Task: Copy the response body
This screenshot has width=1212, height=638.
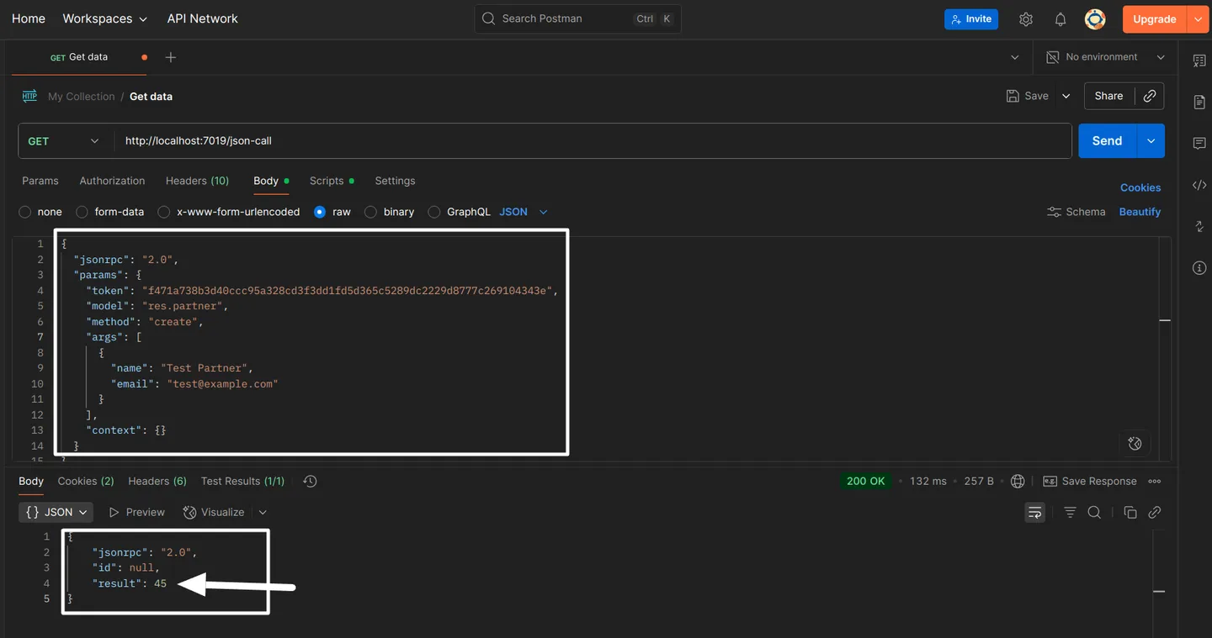Action: [x=1130, y=512]
